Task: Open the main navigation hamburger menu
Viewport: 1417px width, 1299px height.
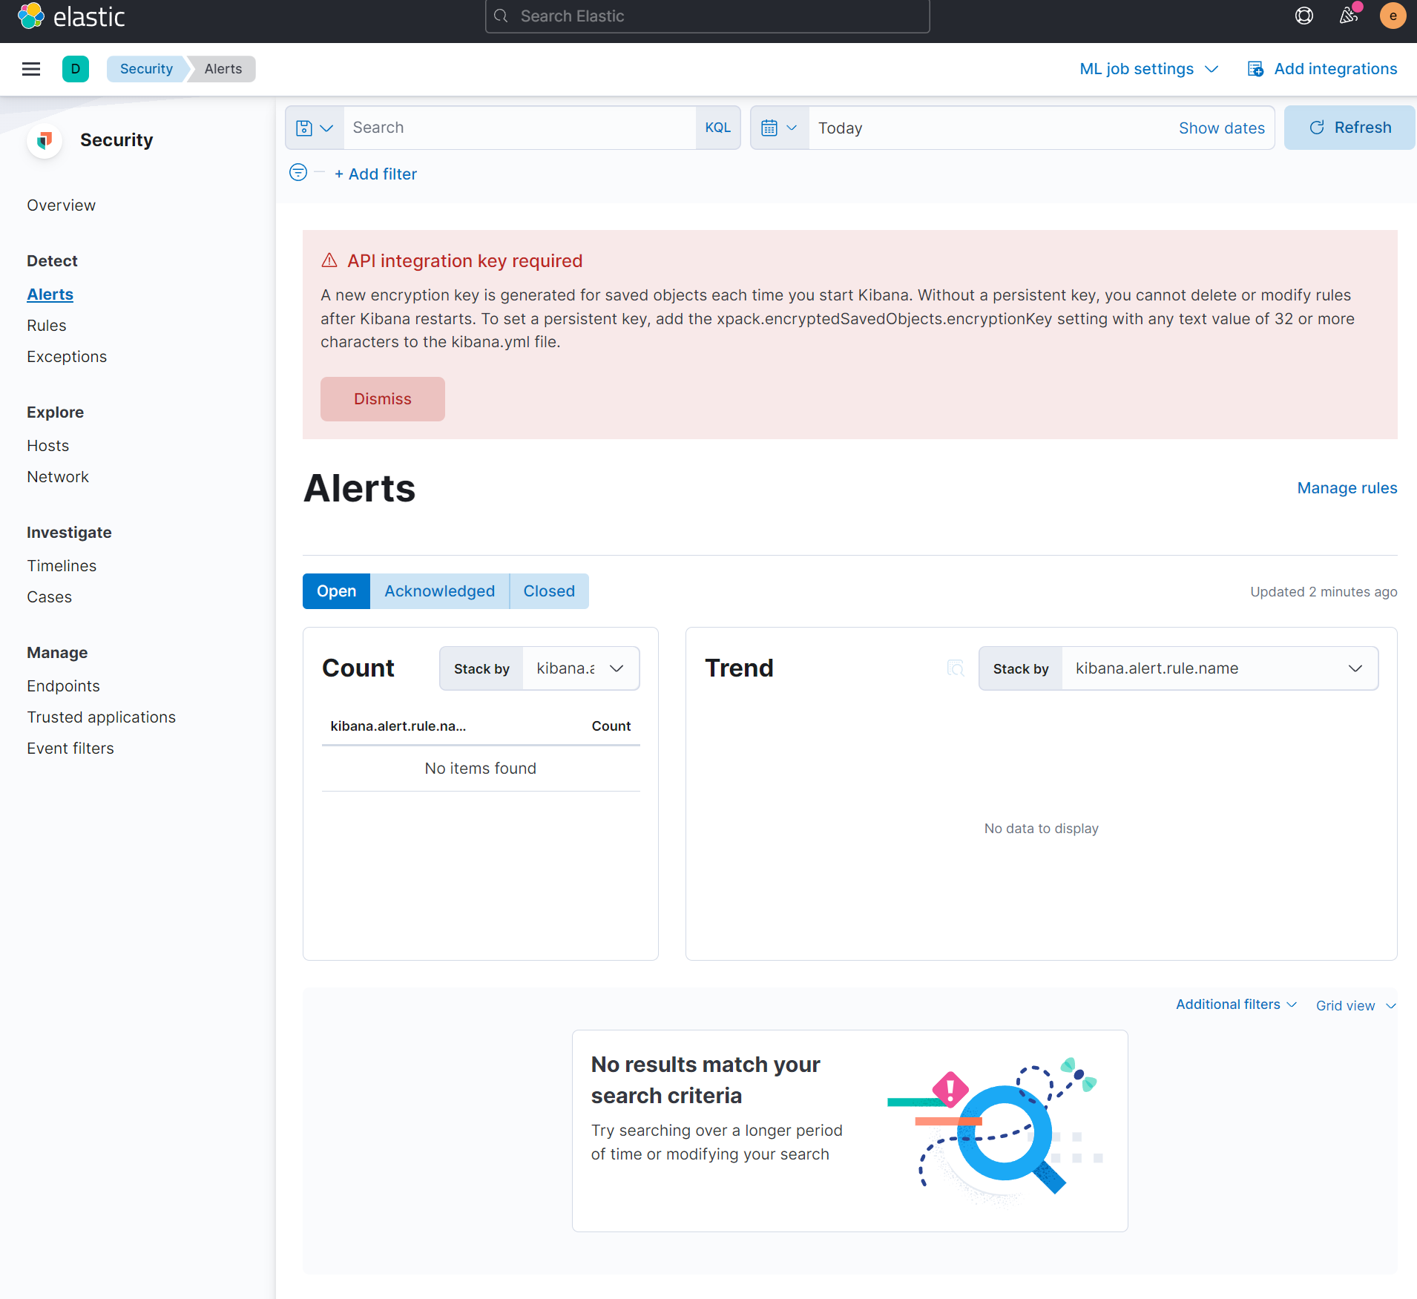Action: point(31,68)
